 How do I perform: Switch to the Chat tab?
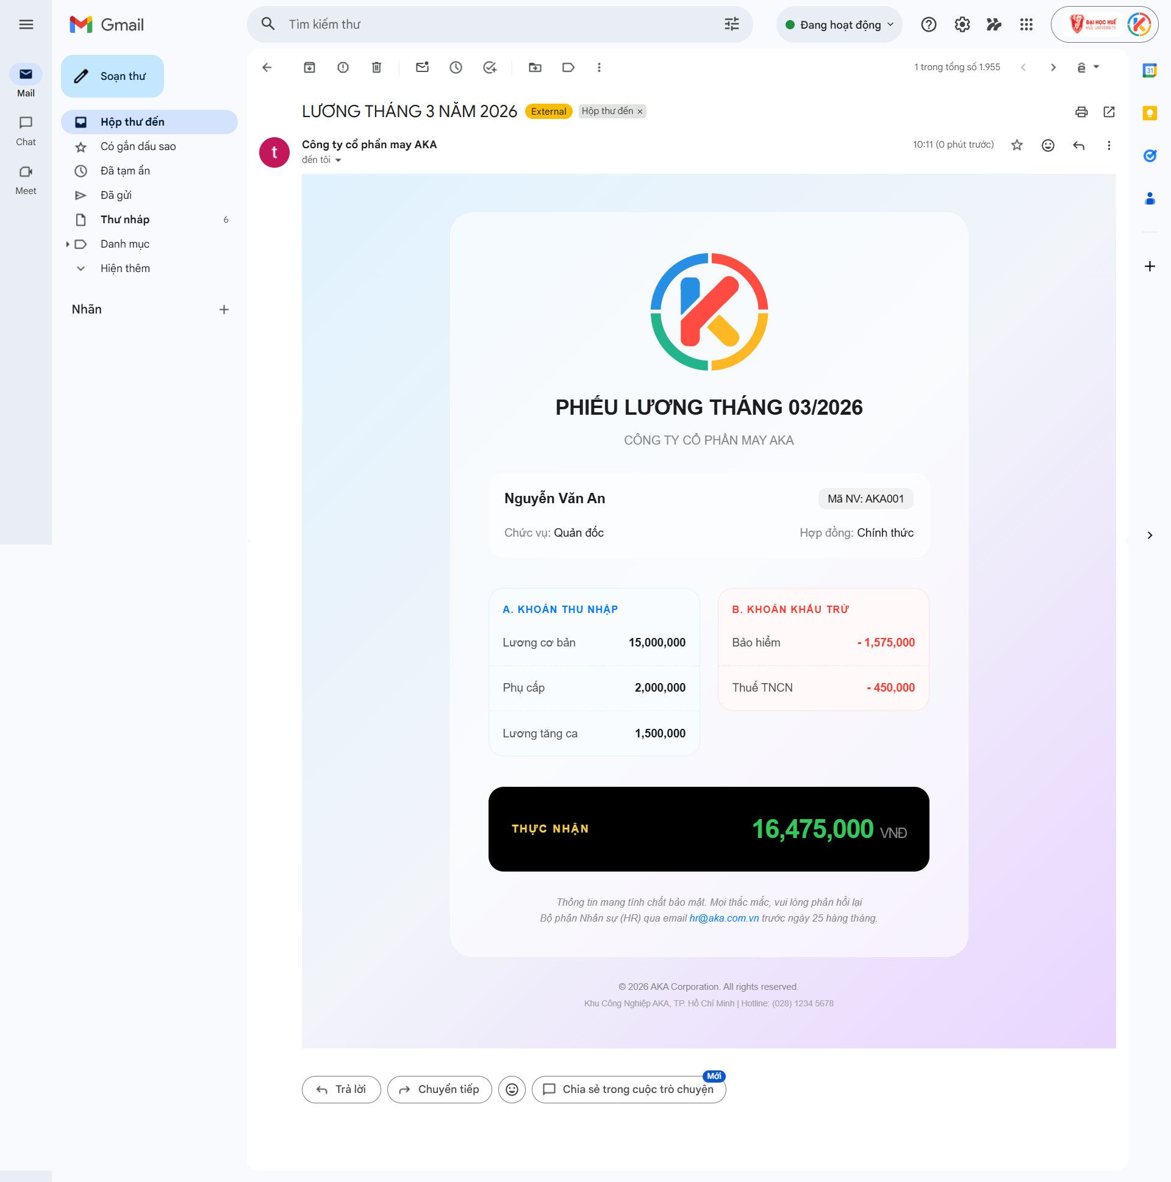click(x=26, y=130)
